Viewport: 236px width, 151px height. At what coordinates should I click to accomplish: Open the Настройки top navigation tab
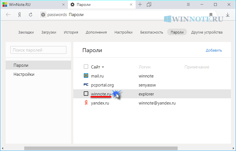(123, 32)
